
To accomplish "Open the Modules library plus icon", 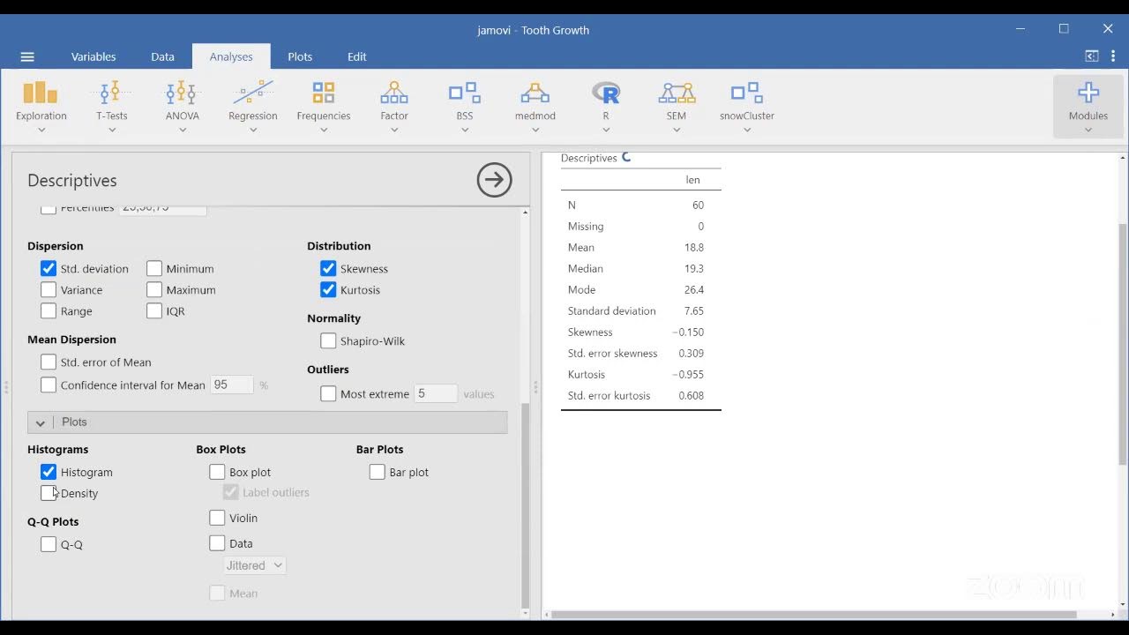I will pyautogui.click(x=1088, y=93).
